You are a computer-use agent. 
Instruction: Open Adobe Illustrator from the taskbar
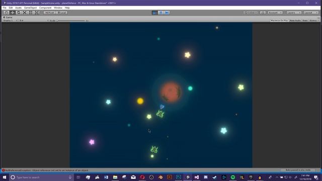click(x=170, y=177)
